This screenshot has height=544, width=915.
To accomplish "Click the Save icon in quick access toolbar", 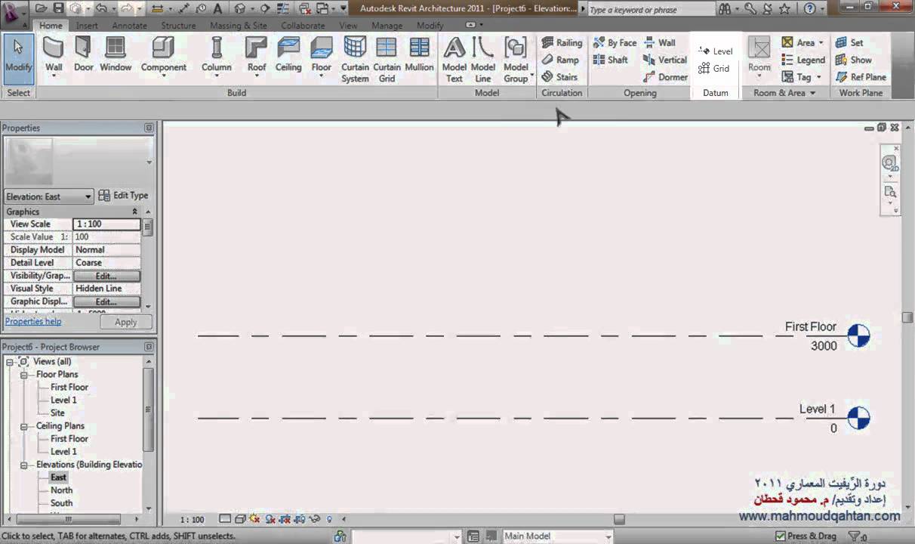I will [58, 8].
